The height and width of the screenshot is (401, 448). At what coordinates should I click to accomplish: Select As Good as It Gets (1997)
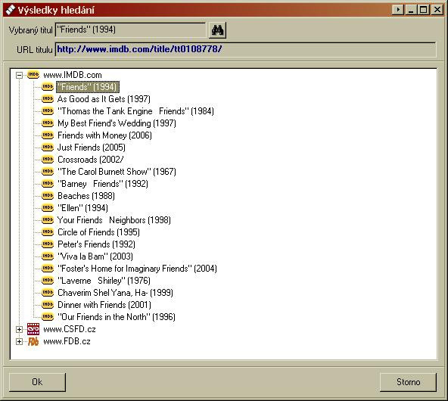pyautogui.click(x=104, y=99)
